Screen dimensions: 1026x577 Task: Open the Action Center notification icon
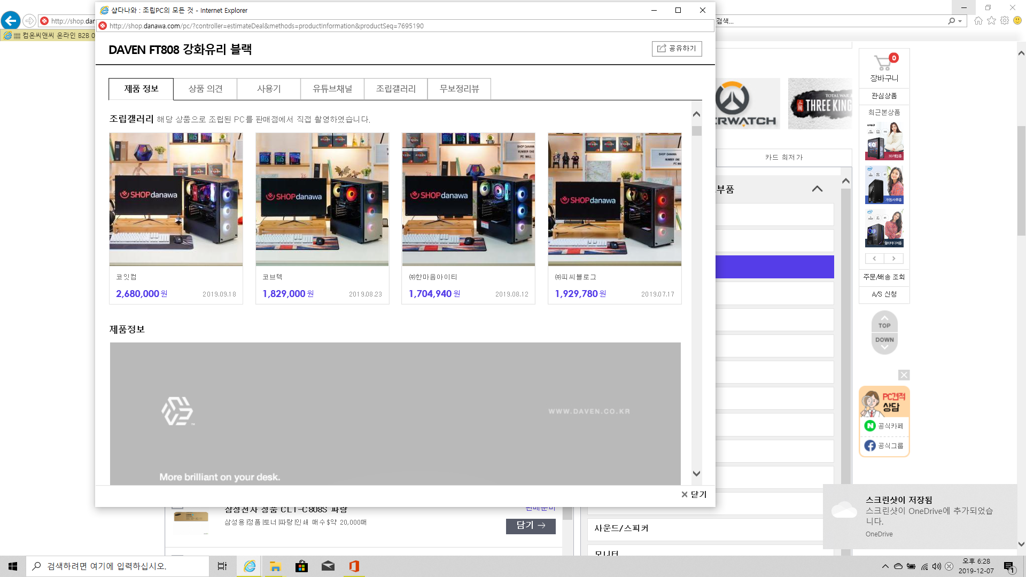pyautogui.click(x=1009, y=567)
